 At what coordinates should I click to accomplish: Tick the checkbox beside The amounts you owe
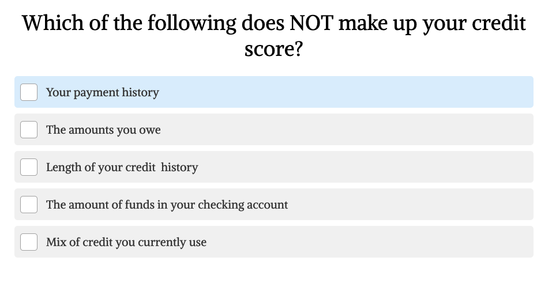(x=29, y=130)
